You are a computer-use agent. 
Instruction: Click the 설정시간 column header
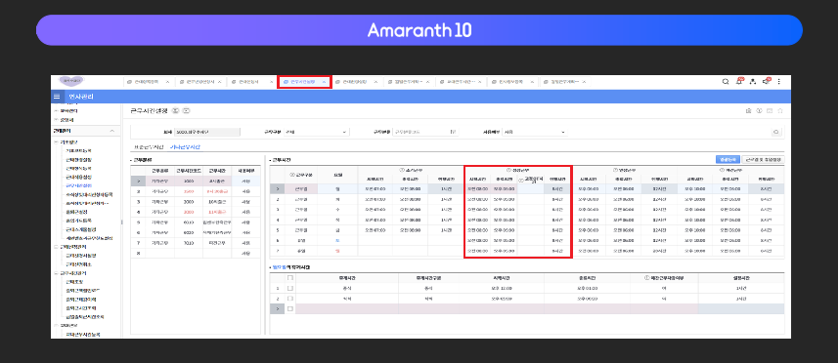click(741, 278)
